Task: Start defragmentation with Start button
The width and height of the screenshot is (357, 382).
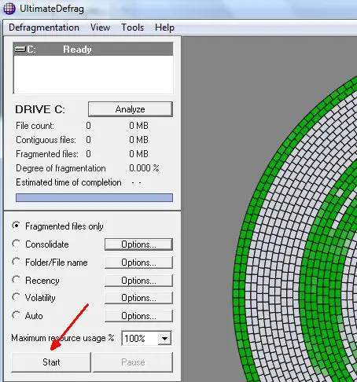Action: tap(51, 362)
